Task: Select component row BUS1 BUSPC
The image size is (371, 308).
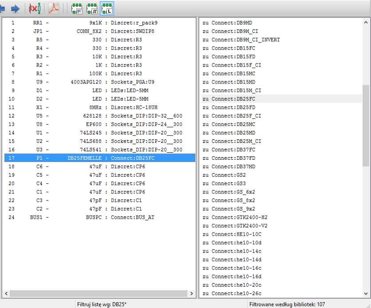Action: tap(100, 217)
